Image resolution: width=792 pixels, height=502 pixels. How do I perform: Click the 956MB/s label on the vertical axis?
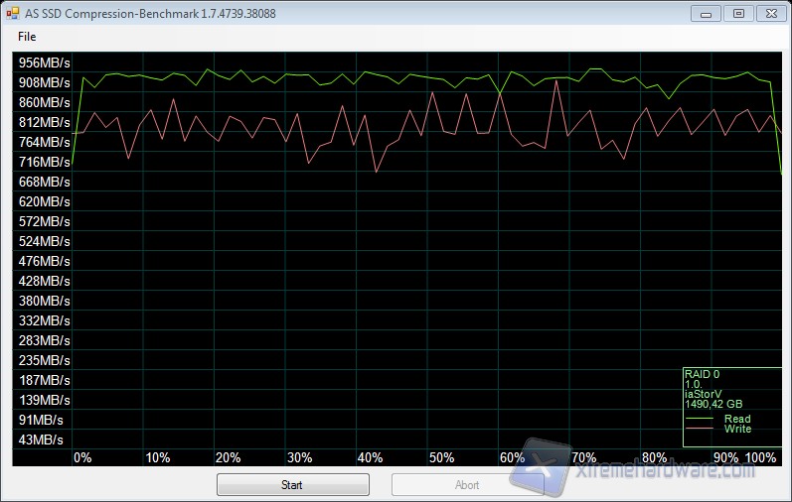44,63
